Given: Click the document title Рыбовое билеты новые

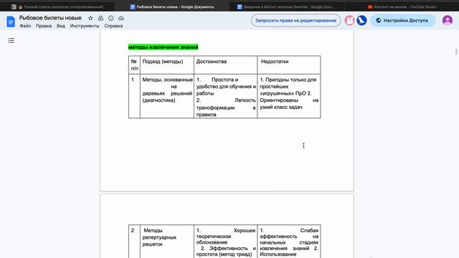Looking at the screenshot, I should pyautogui.click(x=50, y=18).
